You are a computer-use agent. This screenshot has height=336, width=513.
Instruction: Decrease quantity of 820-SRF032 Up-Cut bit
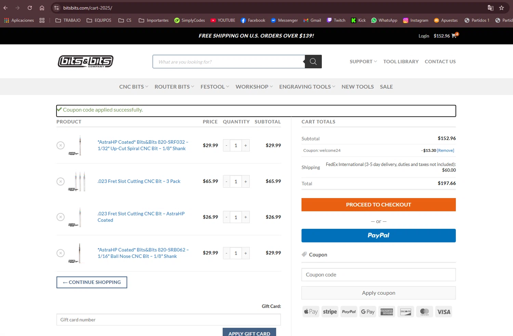[x=226, y=145]
